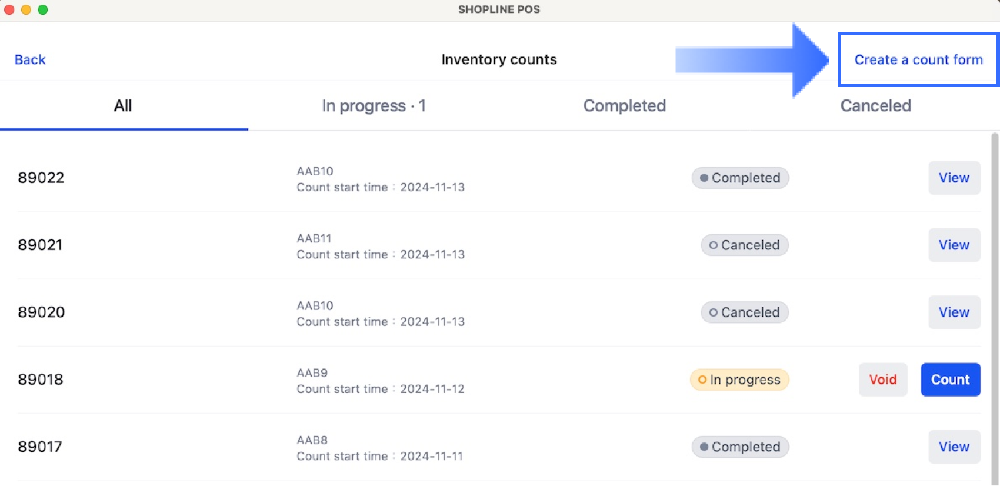This screenshot has height=486, width=1000.
Task: Show the Canceled tab
Action: [875, 106]
